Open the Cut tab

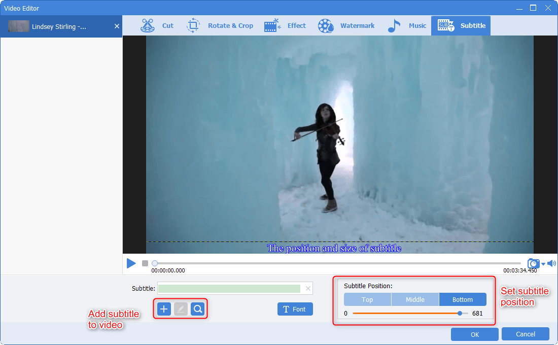click(x=157, y=26)
